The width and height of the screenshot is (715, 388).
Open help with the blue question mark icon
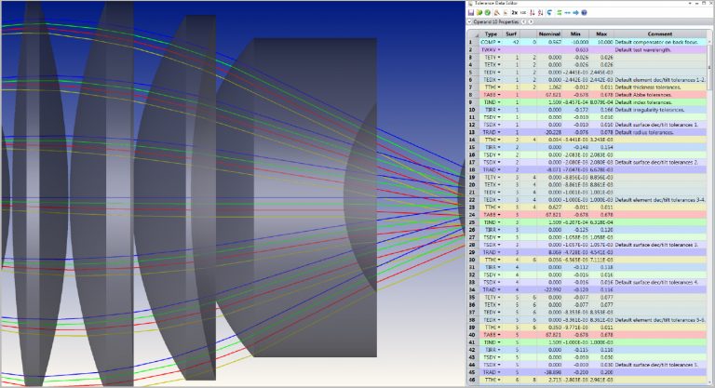pyautogui.click(x=584, y=13)
